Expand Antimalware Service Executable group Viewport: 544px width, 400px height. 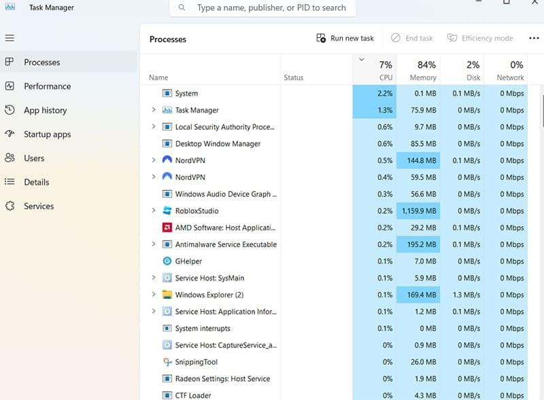pos(154,244)
